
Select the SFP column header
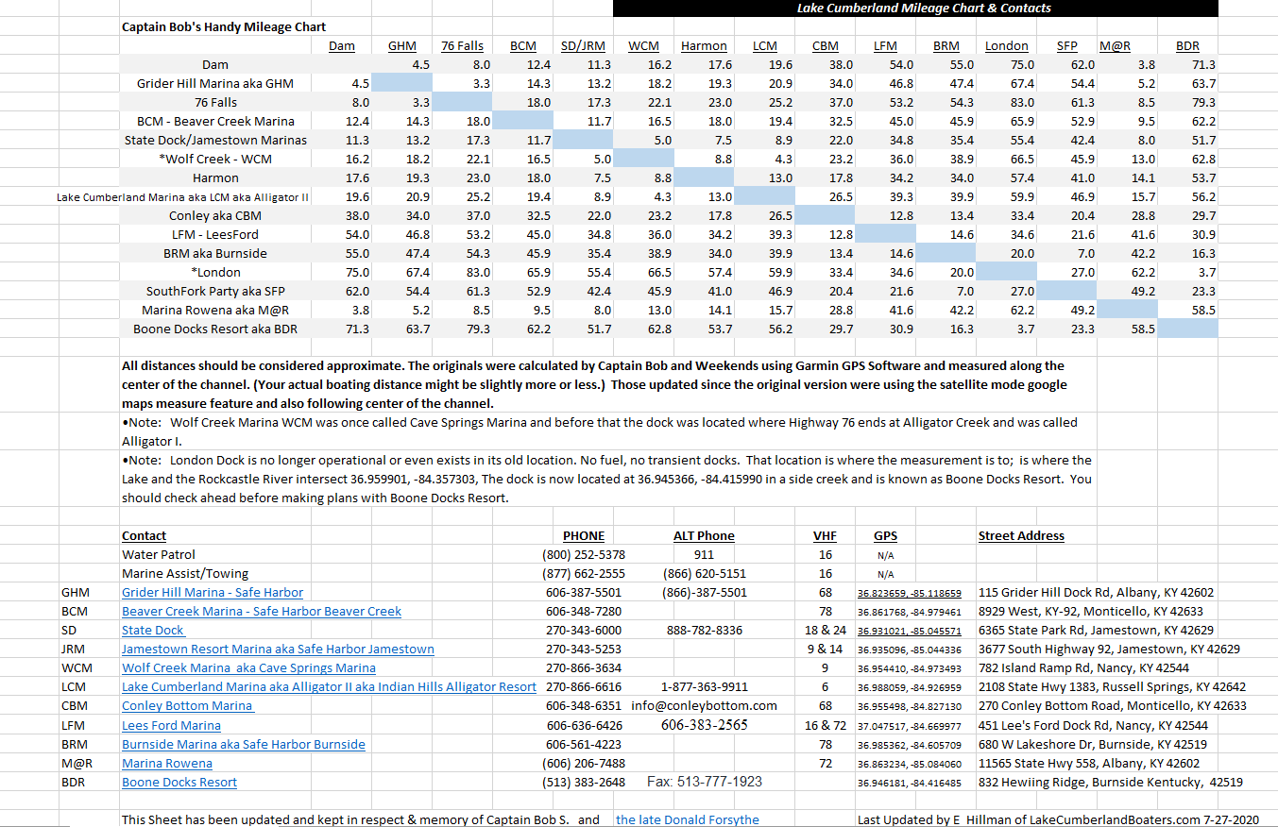pos(1067,46)
